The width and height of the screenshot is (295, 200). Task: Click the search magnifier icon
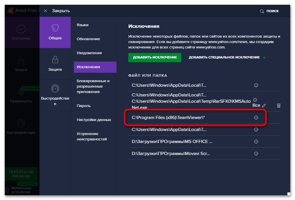pos(262,11)
